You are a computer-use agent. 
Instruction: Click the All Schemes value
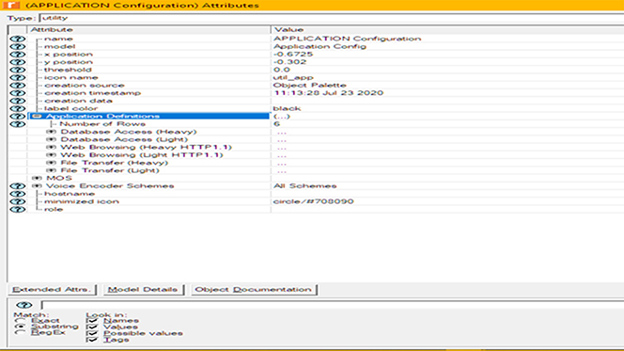(304, 186)
